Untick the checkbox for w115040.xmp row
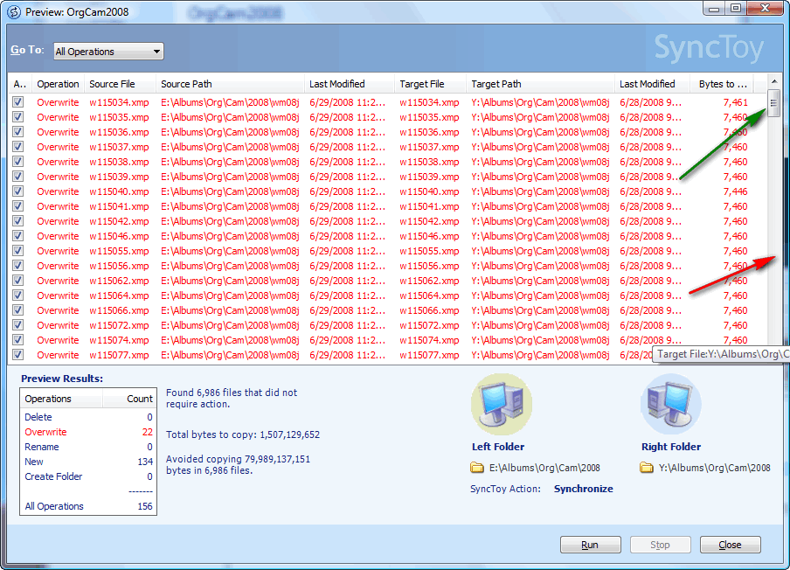790x570 pixels. [x=18, y=191]
